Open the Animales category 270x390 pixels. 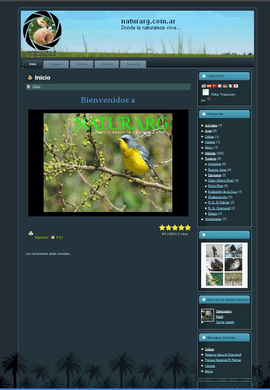211,126
